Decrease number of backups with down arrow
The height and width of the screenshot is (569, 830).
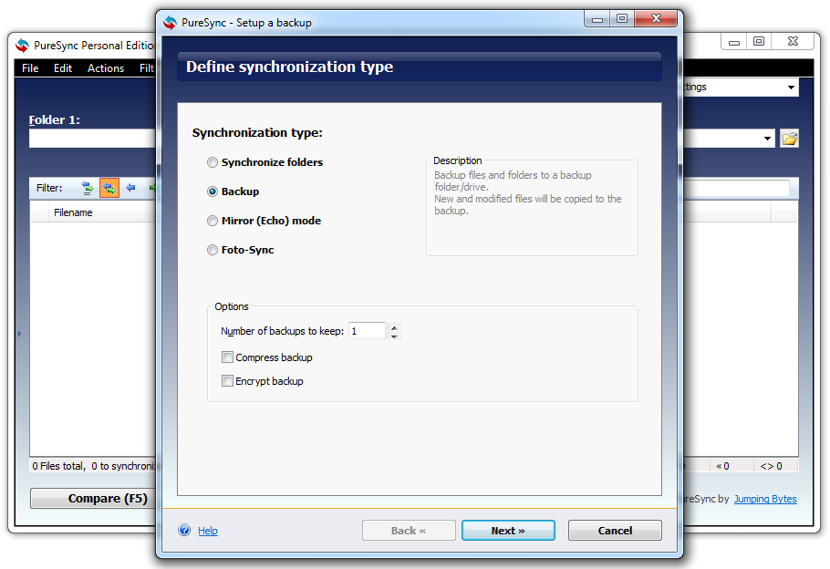(x=394, y=336)
